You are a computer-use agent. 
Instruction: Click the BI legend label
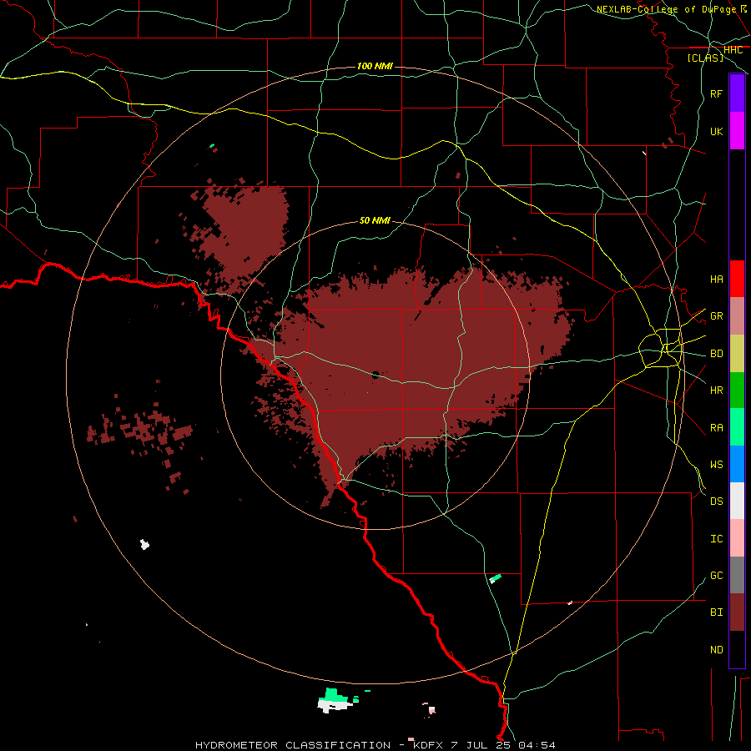pyautogui.click(x=716, y=612)
